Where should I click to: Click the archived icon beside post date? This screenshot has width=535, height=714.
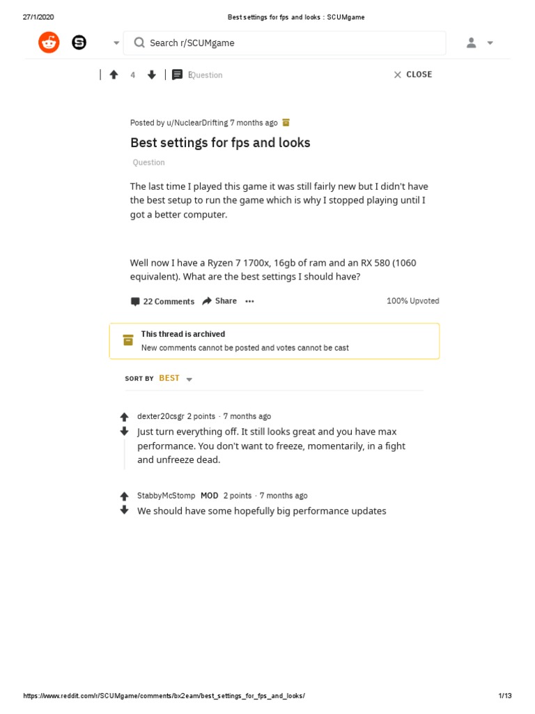pos(286,123)
